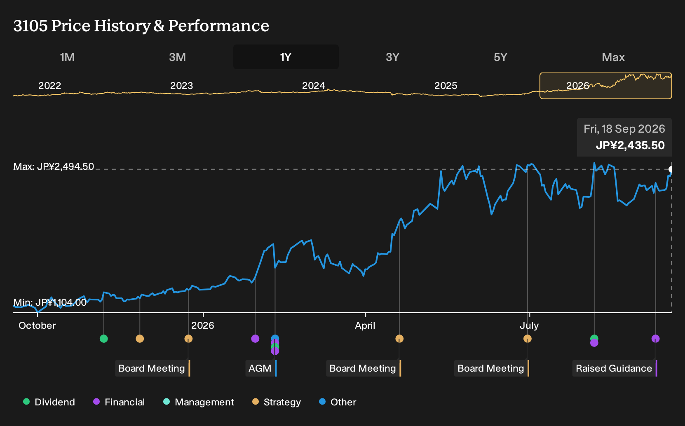Click the 2025 label in overview strip
Screen dimensions: 685x426
tap(446, 86)
